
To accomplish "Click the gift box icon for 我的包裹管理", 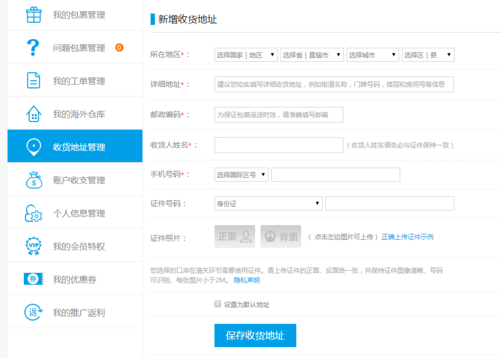I will (33, 15).
